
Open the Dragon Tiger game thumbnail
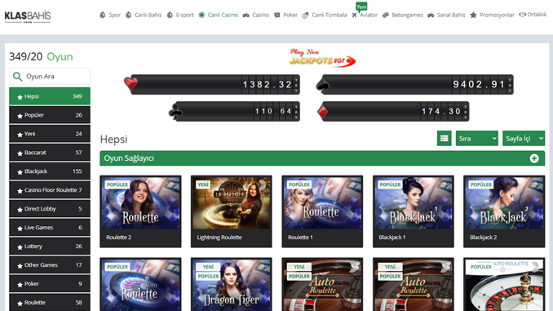[x=232, y=284]
